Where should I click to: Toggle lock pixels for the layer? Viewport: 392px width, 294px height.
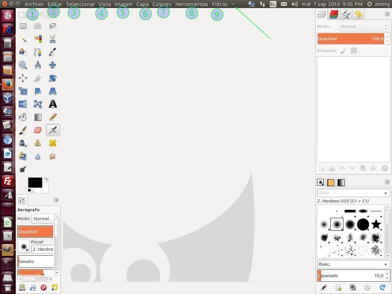click(343, 50)
